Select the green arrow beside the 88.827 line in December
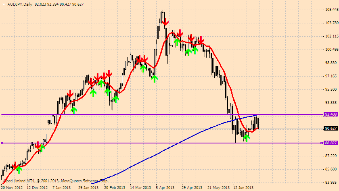Viewport: 339px width, 191px height. click(x=42, y=148)
